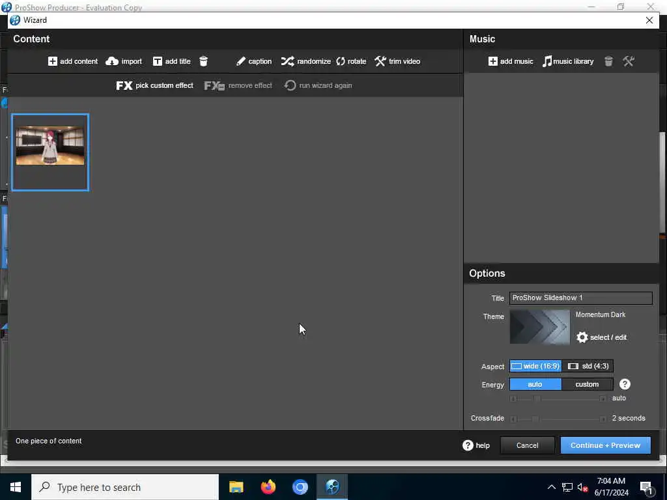This screenshot has height=500, width=667.
Task: Open the music library
Action: tap(568, 61)
